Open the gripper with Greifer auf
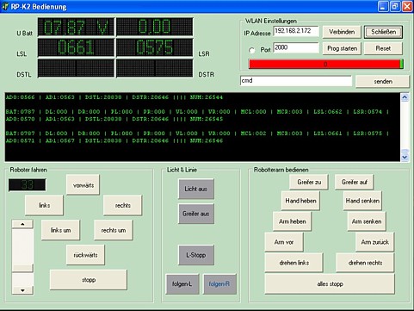The width and height of the screenshot is (414, 311). pyautogui.click(x=355, y=182)
